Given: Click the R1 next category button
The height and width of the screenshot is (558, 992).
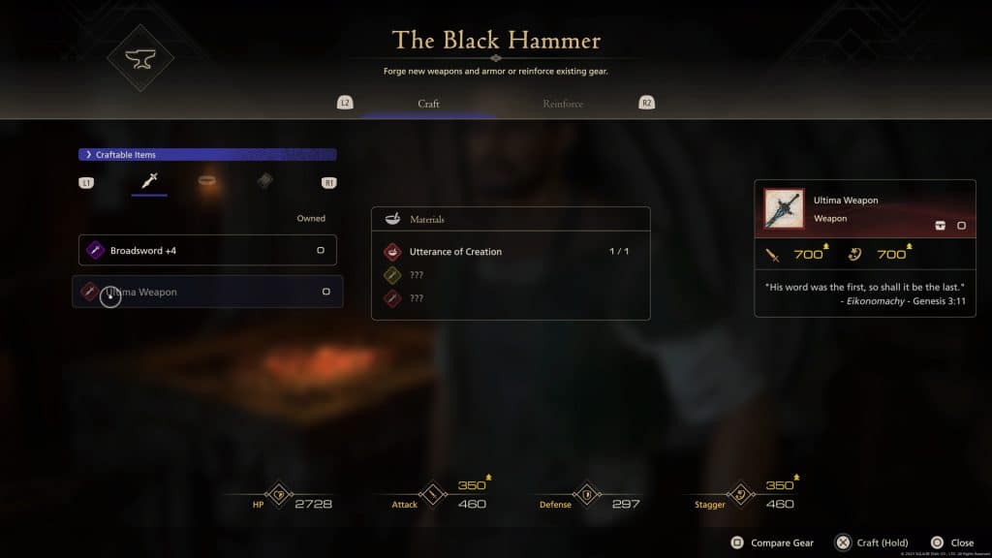Looking at the screenshot, I should 329,183.
